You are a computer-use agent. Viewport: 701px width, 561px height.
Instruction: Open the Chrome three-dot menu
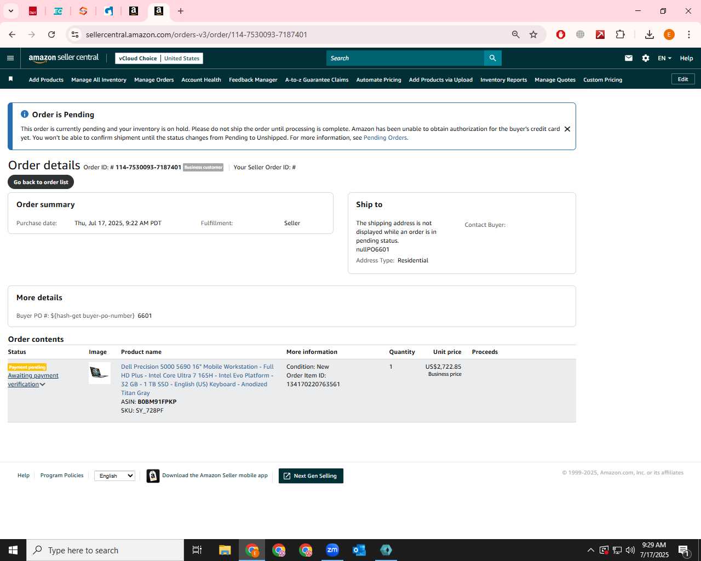coord(689,35)
